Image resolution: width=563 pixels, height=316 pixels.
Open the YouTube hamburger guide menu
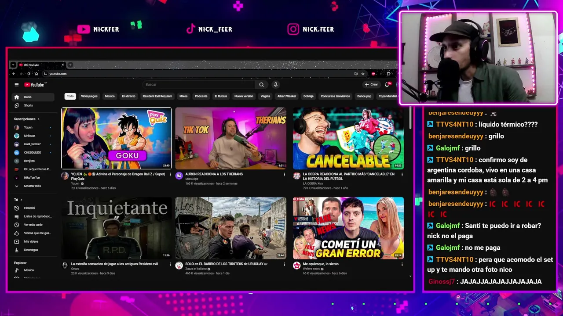point(16,85)
